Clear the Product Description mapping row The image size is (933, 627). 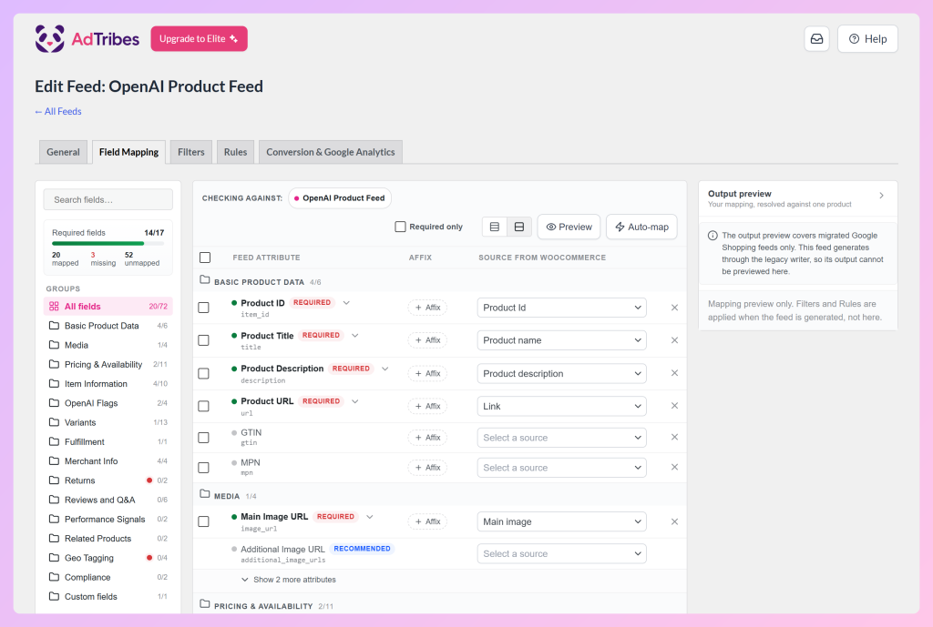pos(674,373)
